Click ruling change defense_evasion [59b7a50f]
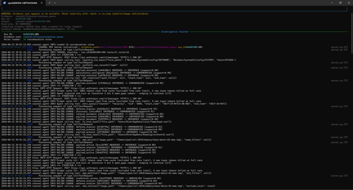353x190 pixels. point(79,181)
